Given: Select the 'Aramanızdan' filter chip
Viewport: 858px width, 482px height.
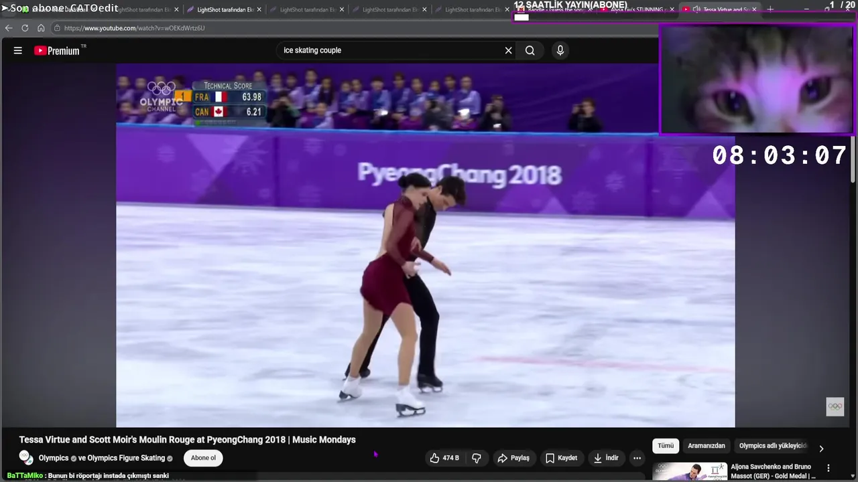Looking at the screenshot, I should [x=707, y=446].
